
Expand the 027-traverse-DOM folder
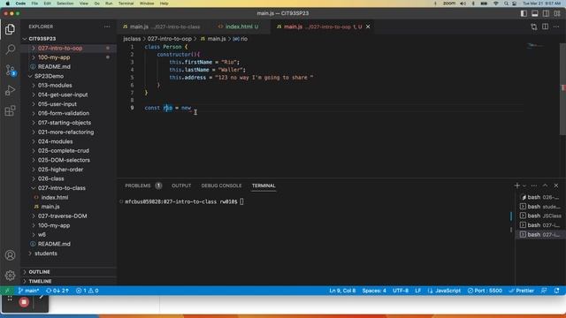tap(63, 216)
